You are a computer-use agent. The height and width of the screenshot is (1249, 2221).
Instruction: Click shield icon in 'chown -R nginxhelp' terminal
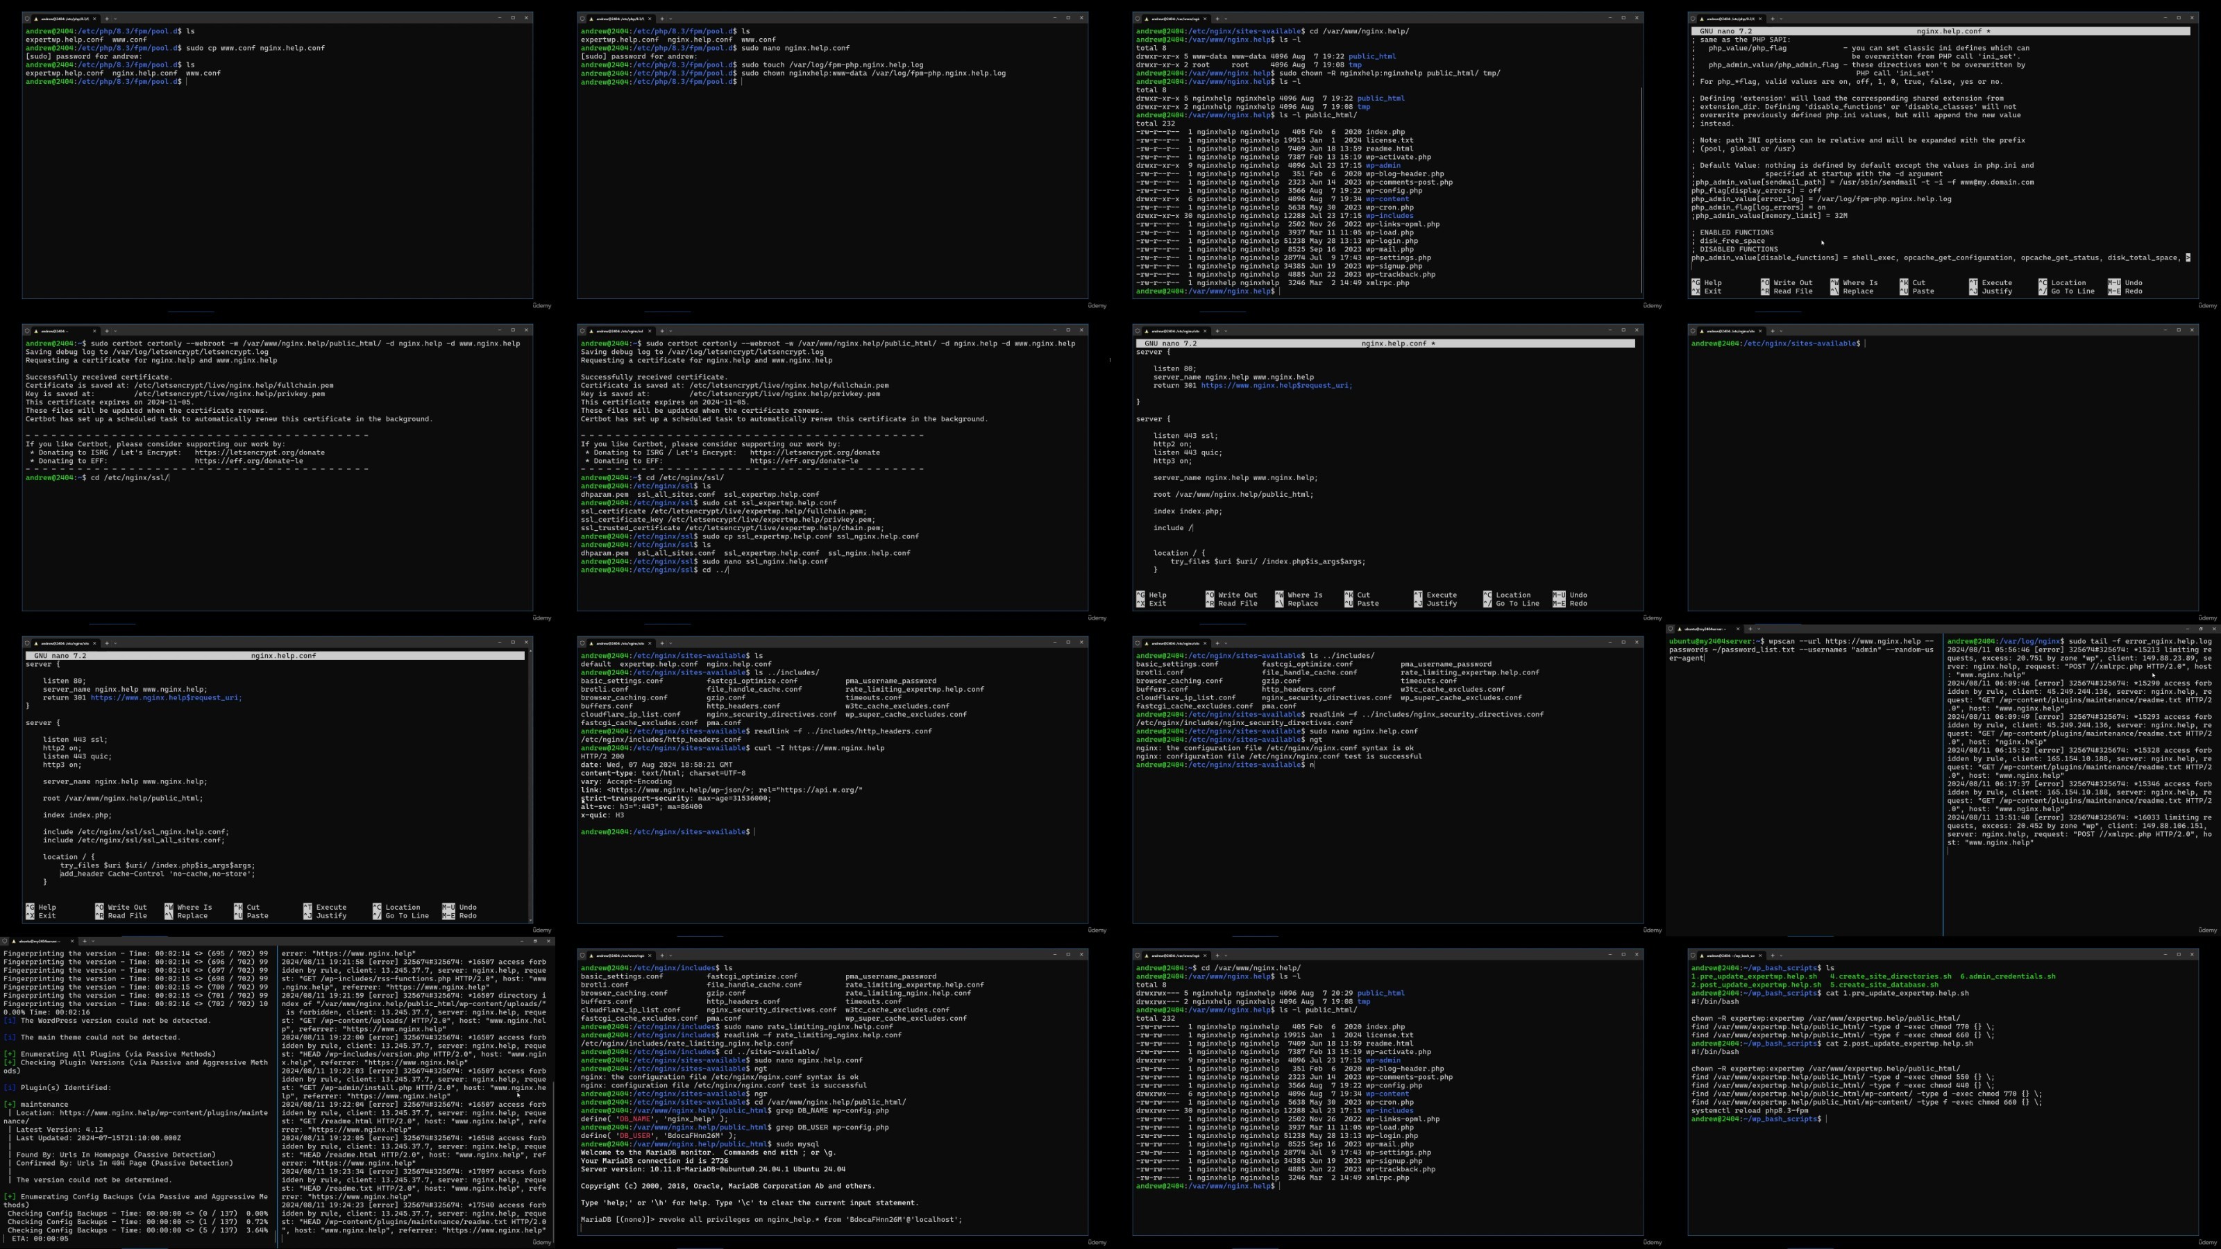coord(1138,19)
